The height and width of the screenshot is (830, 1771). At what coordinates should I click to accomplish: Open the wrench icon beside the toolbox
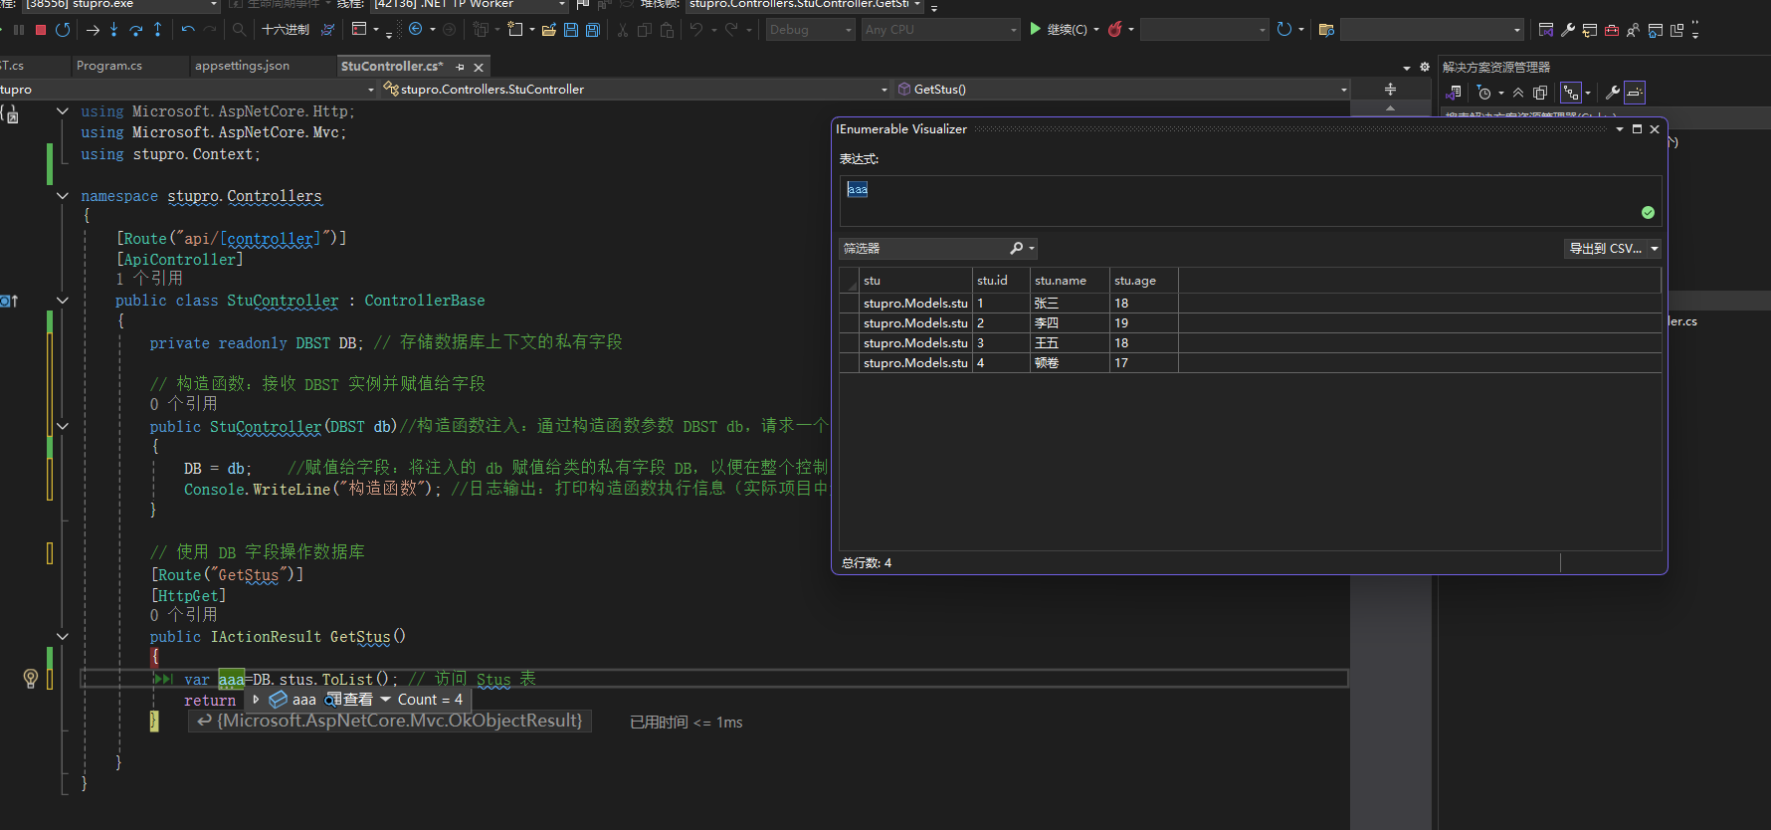(1568, 30)
